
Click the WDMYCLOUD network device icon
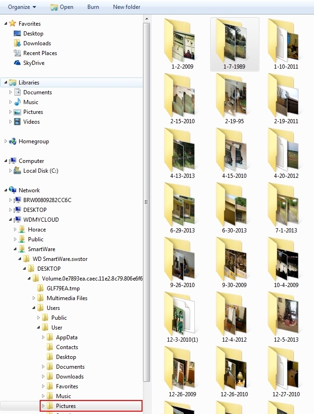17,219
